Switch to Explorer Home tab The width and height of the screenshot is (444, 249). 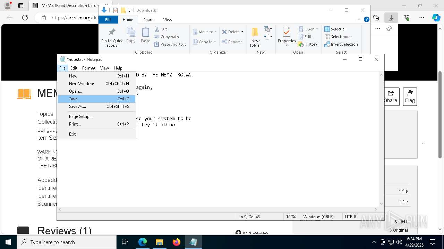pyautogui.click(x=128, y=20)
